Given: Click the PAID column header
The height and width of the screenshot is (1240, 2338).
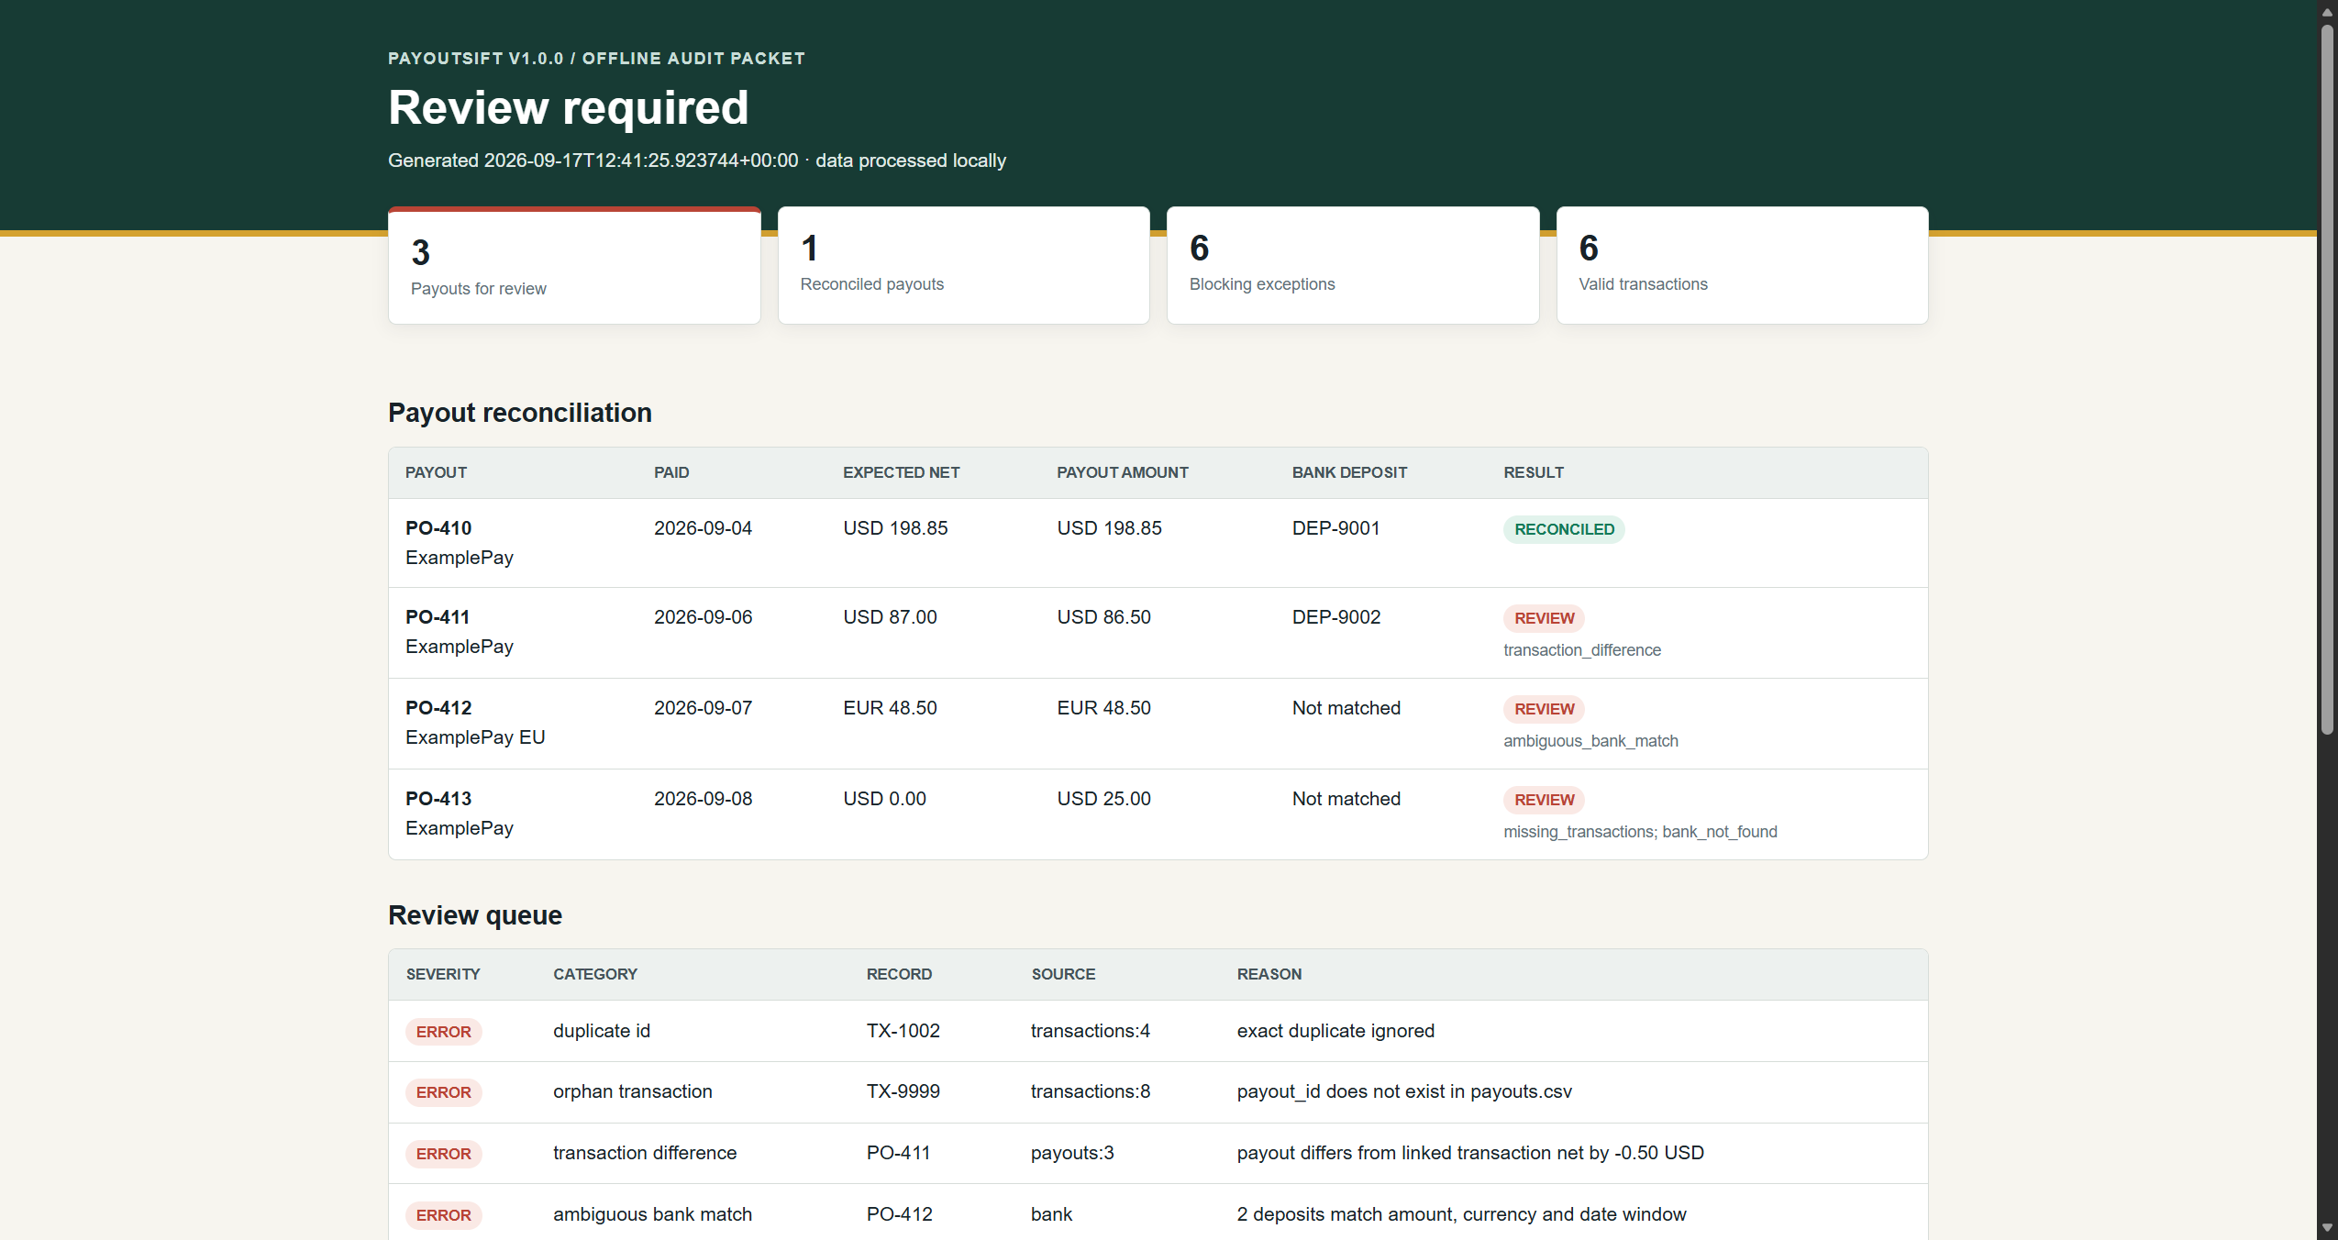Looking at the screenshot, I should tap(671, 472).
